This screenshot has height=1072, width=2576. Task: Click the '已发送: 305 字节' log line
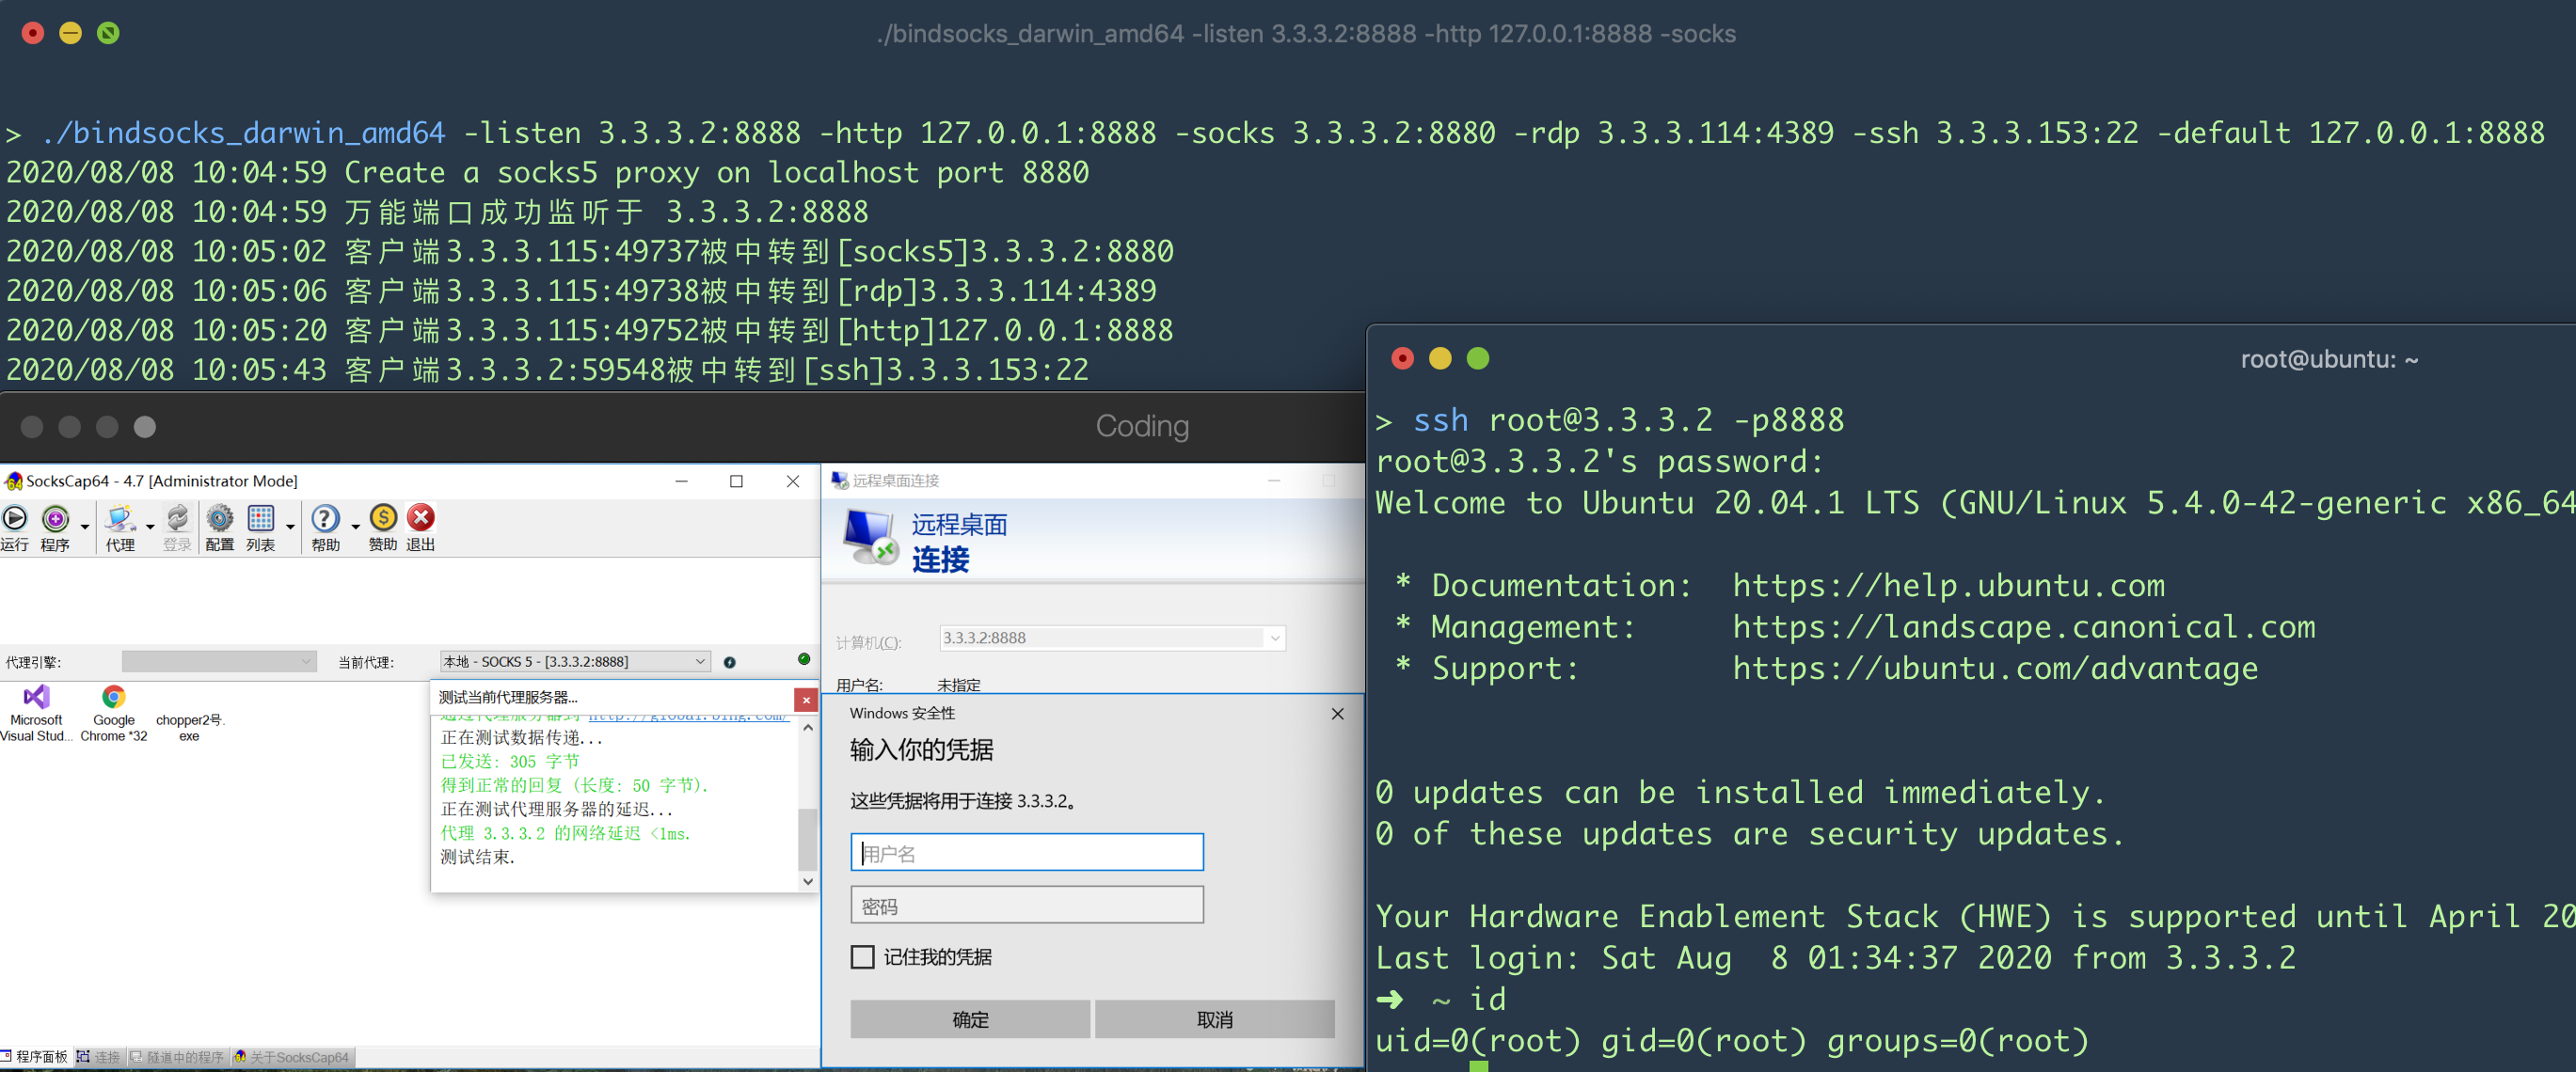tap(510, 762)
